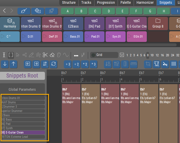Screen dimensions: 180x143
Task: Select the bracket range selection tool
Action: (11, 55)
